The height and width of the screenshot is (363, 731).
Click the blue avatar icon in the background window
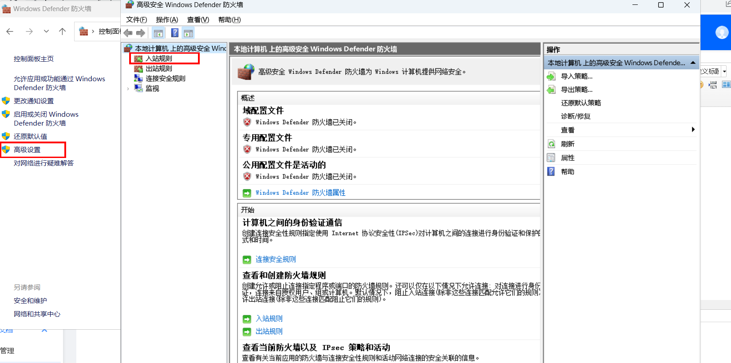[722, 32]
